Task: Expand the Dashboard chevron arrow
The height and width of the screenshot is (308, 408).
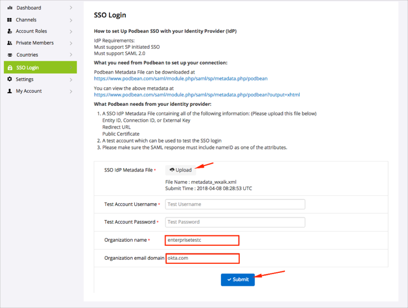Action: coord(71,8)
